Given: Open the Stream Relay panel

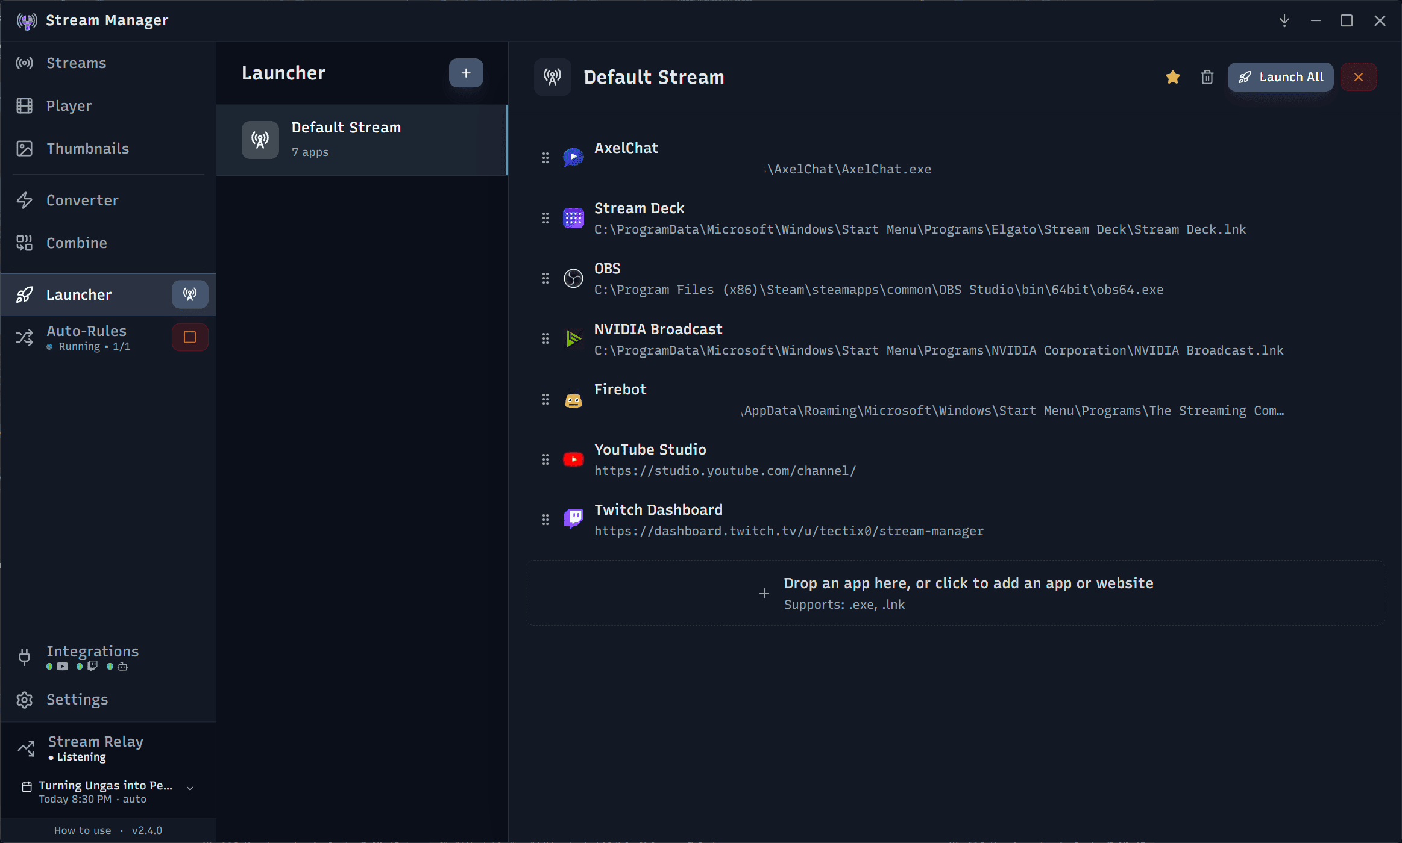Looking at the screenshot, I should tap(108, 748).
